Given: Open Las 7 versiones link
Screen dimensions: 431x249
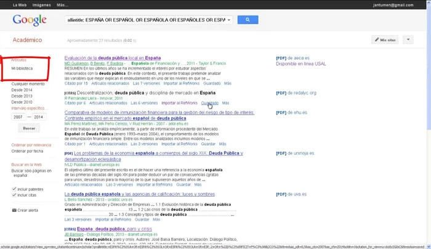Looking at the screenshot, I should (x=147, y=83).
